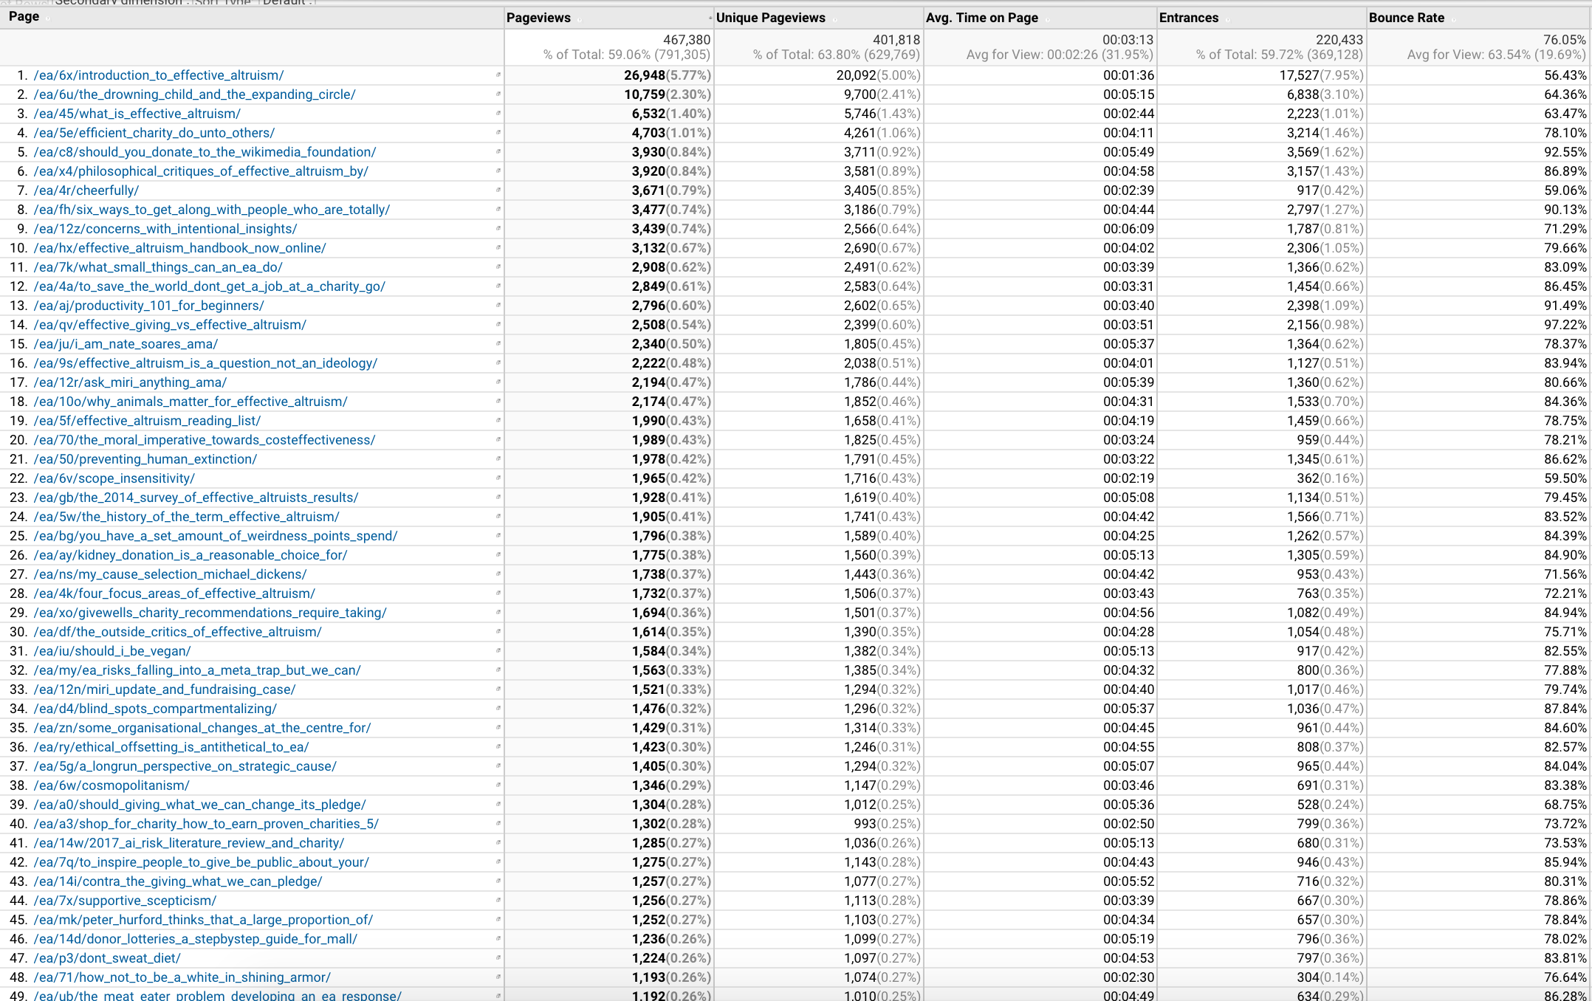This screenshot has width=1592, height=1001.
Task: Click help icon next to Pageviews header
Action: click(580, 19)
